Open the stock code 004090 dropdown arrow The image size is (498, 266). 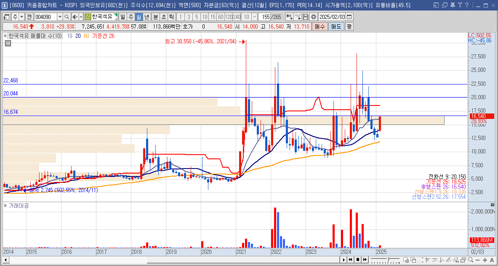pos(60,17)
